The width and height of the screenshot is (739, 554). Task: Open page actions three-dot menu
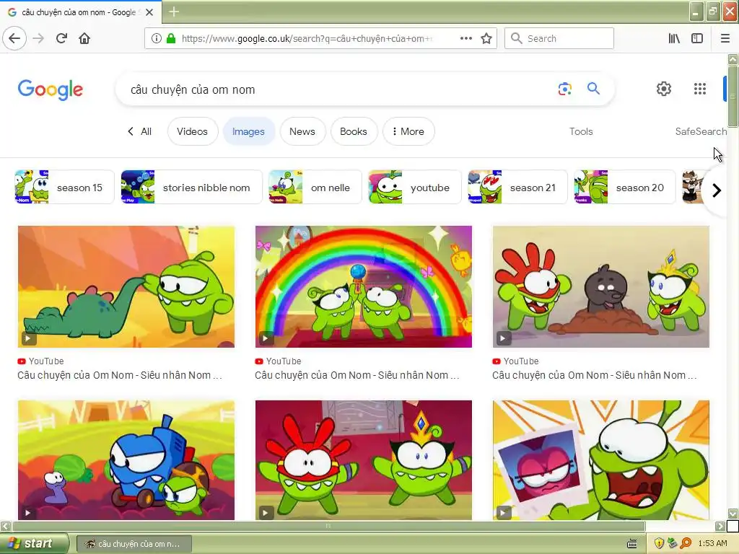(465, 38)
